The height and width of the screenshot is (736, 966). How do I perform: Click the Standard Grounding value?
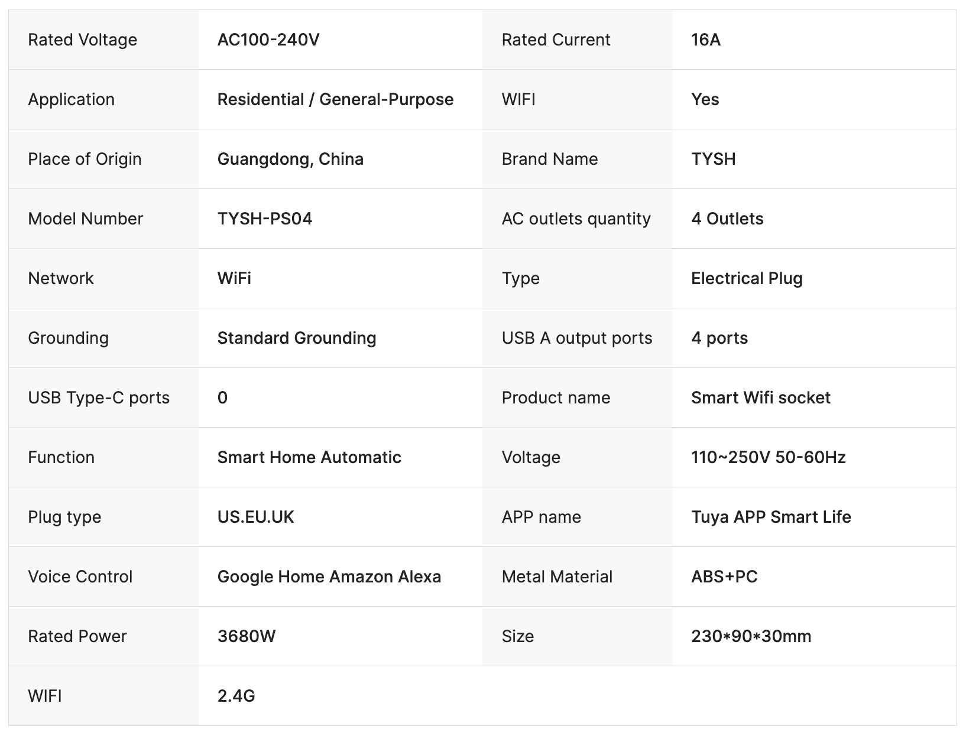point(297,338)
